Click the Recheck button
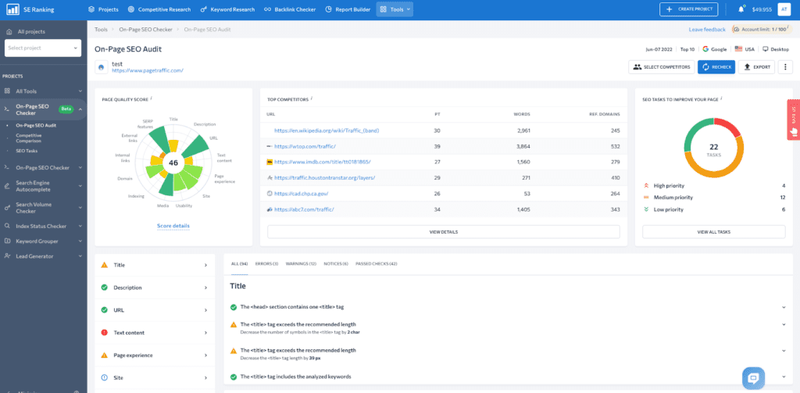Image resolution: width=800 pixels, height=393 pixels. pos(716,67)
